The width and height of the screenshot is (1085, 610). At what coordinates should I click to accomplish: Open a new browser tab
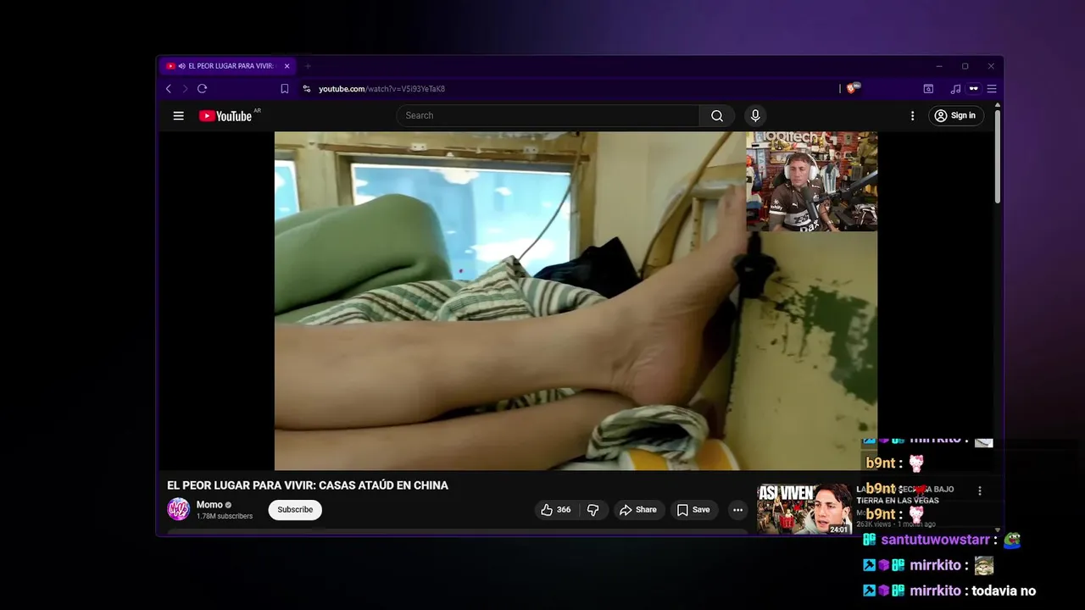(x=308, y=66)
